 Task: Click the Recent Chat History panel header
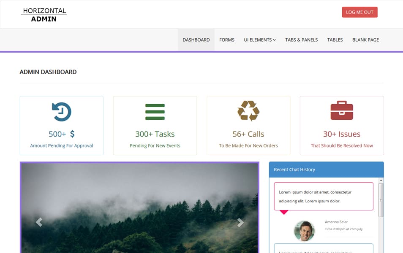(326, 170)
